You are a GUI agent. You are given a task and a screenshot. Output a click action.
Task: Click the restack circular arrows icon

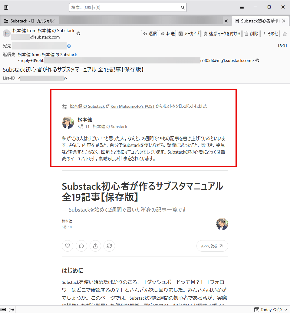[x=109, y=246]
